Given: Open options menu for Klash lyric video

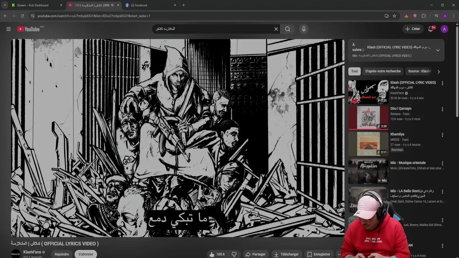Looking at the screenshot, I should [x=443, y=83].
